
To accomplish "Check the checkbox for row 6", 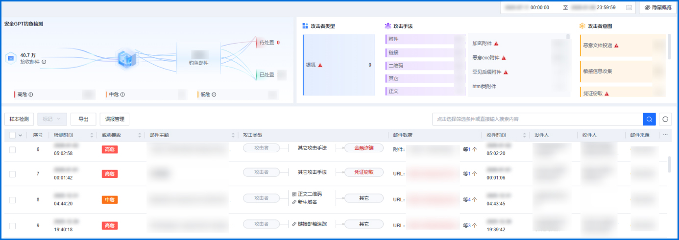I will coord(12,149).
